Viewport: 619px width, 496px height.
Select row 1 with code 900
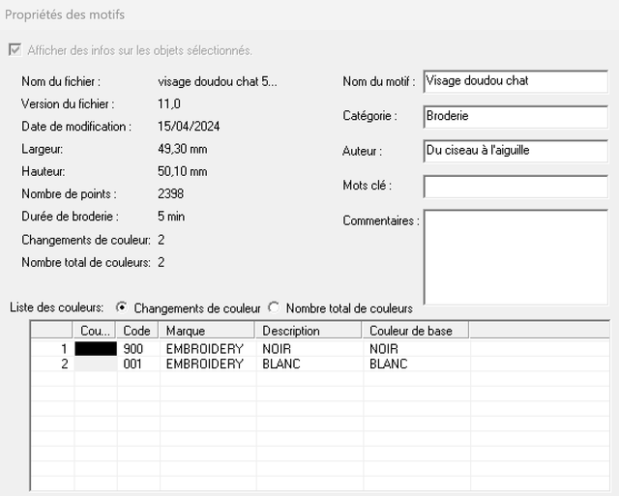click(x=134, y=348)
